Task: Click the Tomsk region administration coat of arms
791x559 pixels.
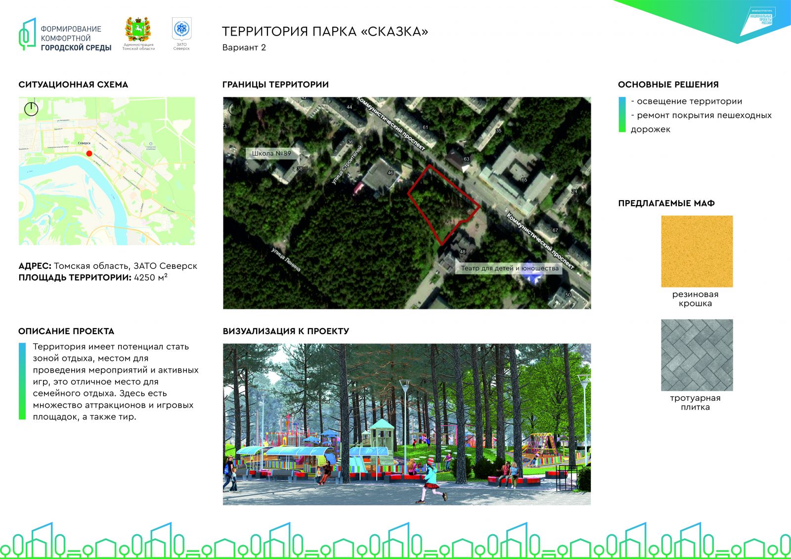Action: click(x=138, y=30)
